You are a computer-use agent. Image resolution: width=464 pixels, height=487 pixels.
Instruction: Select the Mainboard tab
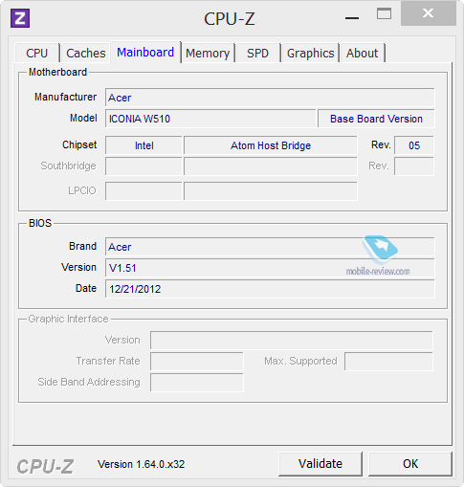145,52
